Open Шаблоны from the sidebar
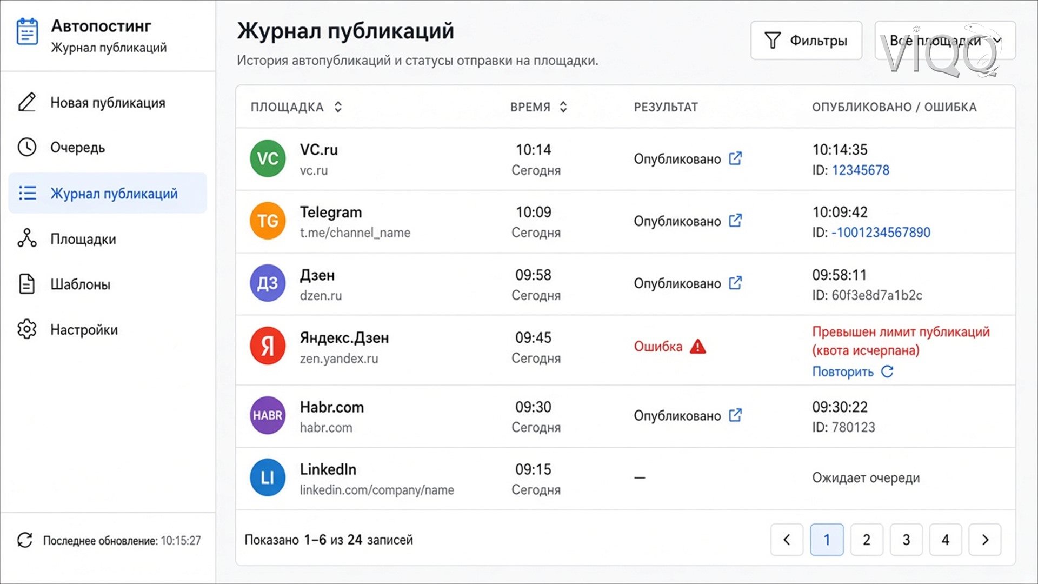 108,284
